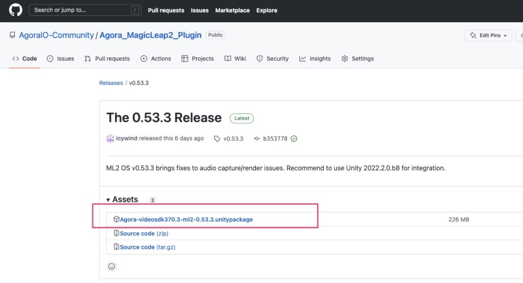Open Pull requests in top navigation
This screenshot has width=523, height=283.
(166, 10)
